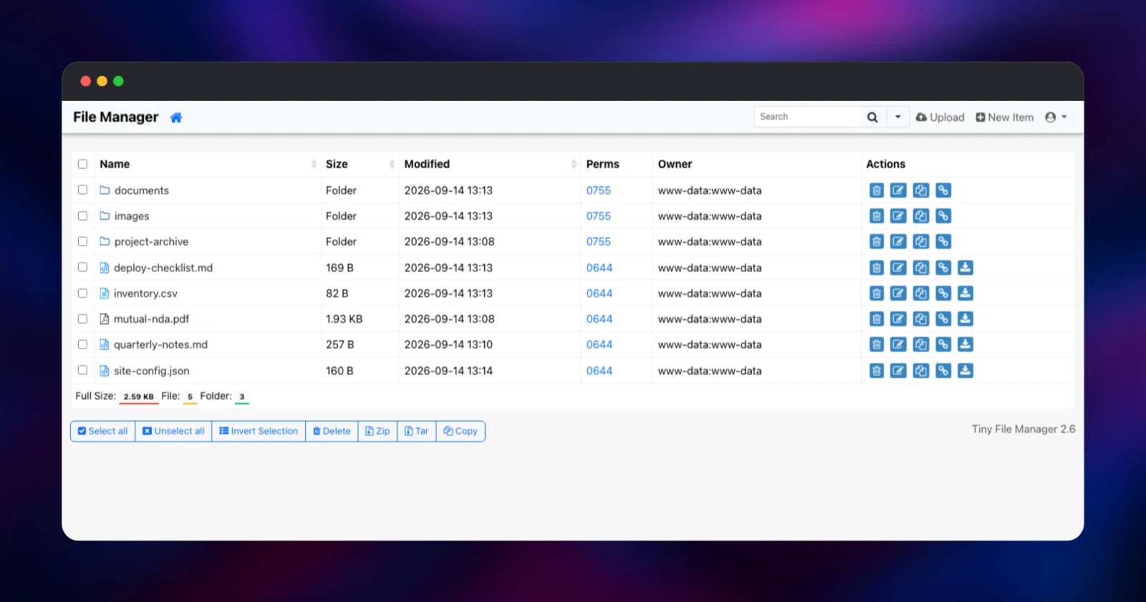Image resolution: width=1146 pixels, height=602 pixels.
Task: Check the inventory.csv checkbox
Action: (82, 293)
